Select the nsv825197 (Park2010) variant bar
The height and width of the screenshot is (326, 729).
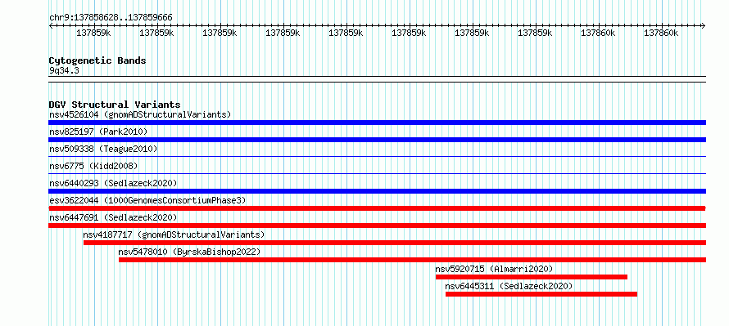pyautogui.click(x=377, y=140)
